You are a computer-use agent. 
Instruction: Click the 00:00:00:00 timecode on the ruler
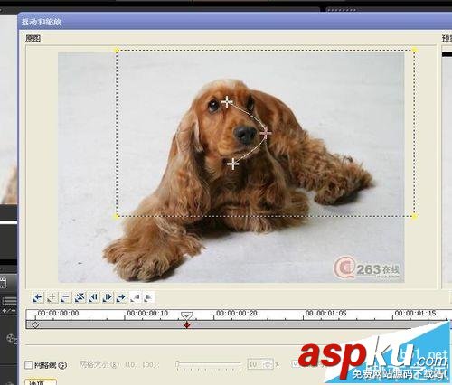58,314
